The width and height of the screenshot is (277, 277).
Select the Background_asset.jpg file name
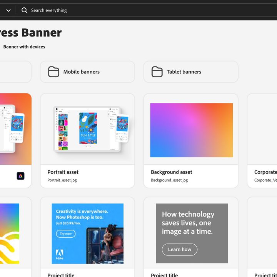(x=169, y=180)
